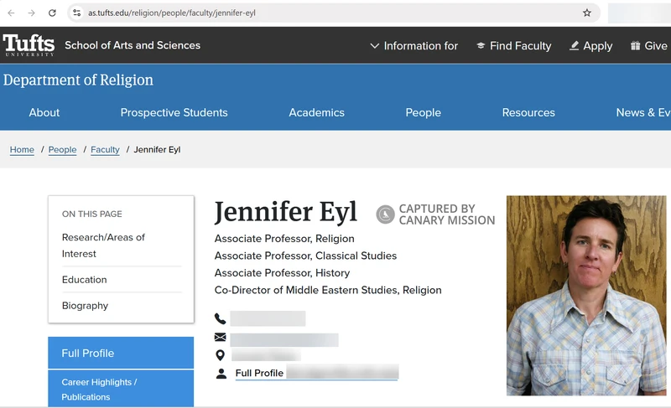The width and height of the screenshot is (671, 408).
Task: Click the blue Full Profile sidebar button
Action: (121, 353)
